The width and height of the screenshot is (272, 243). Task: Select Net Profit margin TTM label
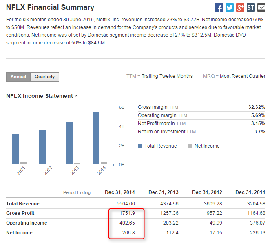point(161,124)
